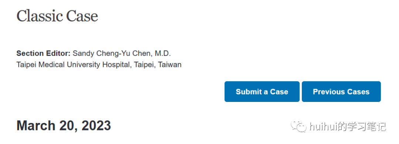Open the Submit a Case button
Viewport: 399px width, 144px height.
(262, 92)
